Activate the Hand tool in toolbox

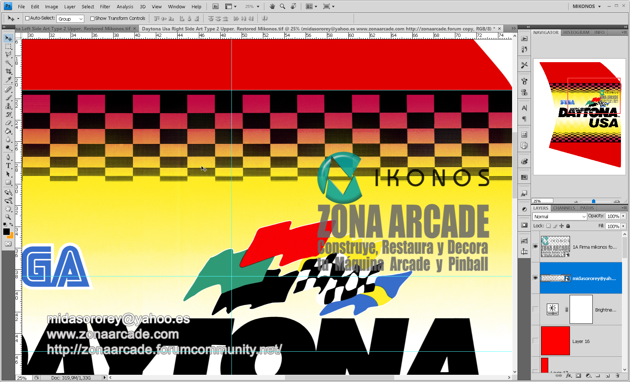tap(8, 209)
